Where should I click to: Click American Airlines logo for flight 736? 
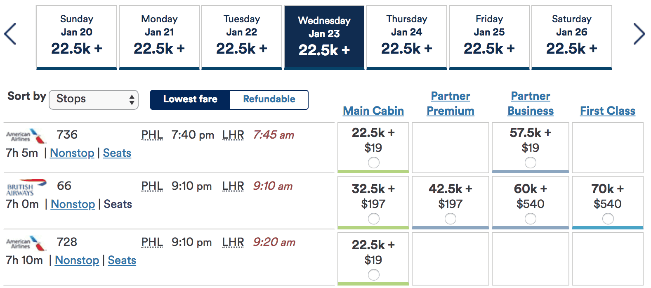pyautogui.click(x=26, y=136)
